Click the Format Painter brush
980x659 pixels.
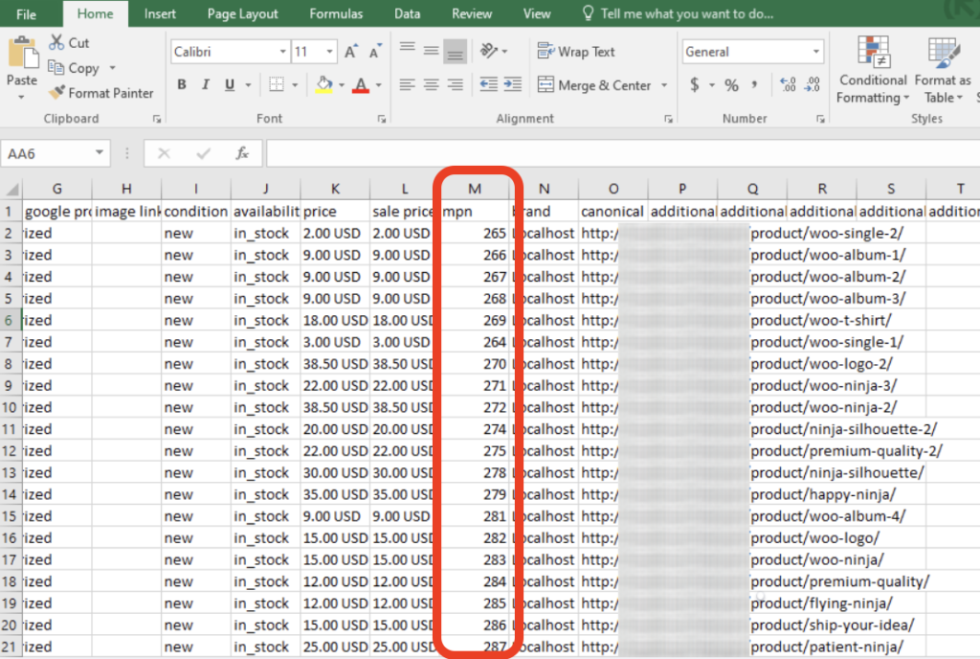56,93
